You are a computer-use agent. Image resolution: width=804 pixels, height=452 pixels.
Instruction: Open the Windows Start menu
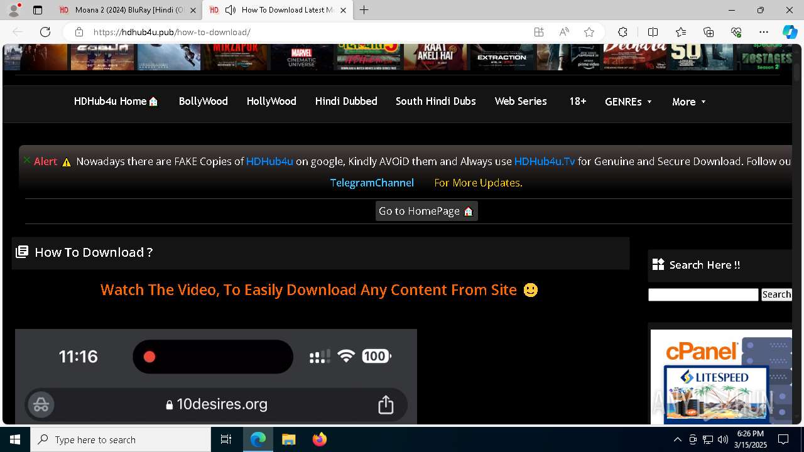pos(15,439)
